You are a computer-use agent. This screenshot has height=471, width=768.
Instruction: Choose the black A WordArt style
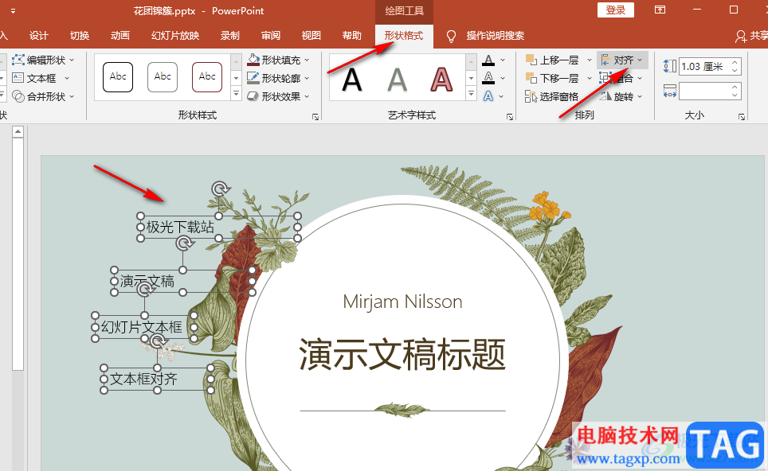[x=351, y=80]
